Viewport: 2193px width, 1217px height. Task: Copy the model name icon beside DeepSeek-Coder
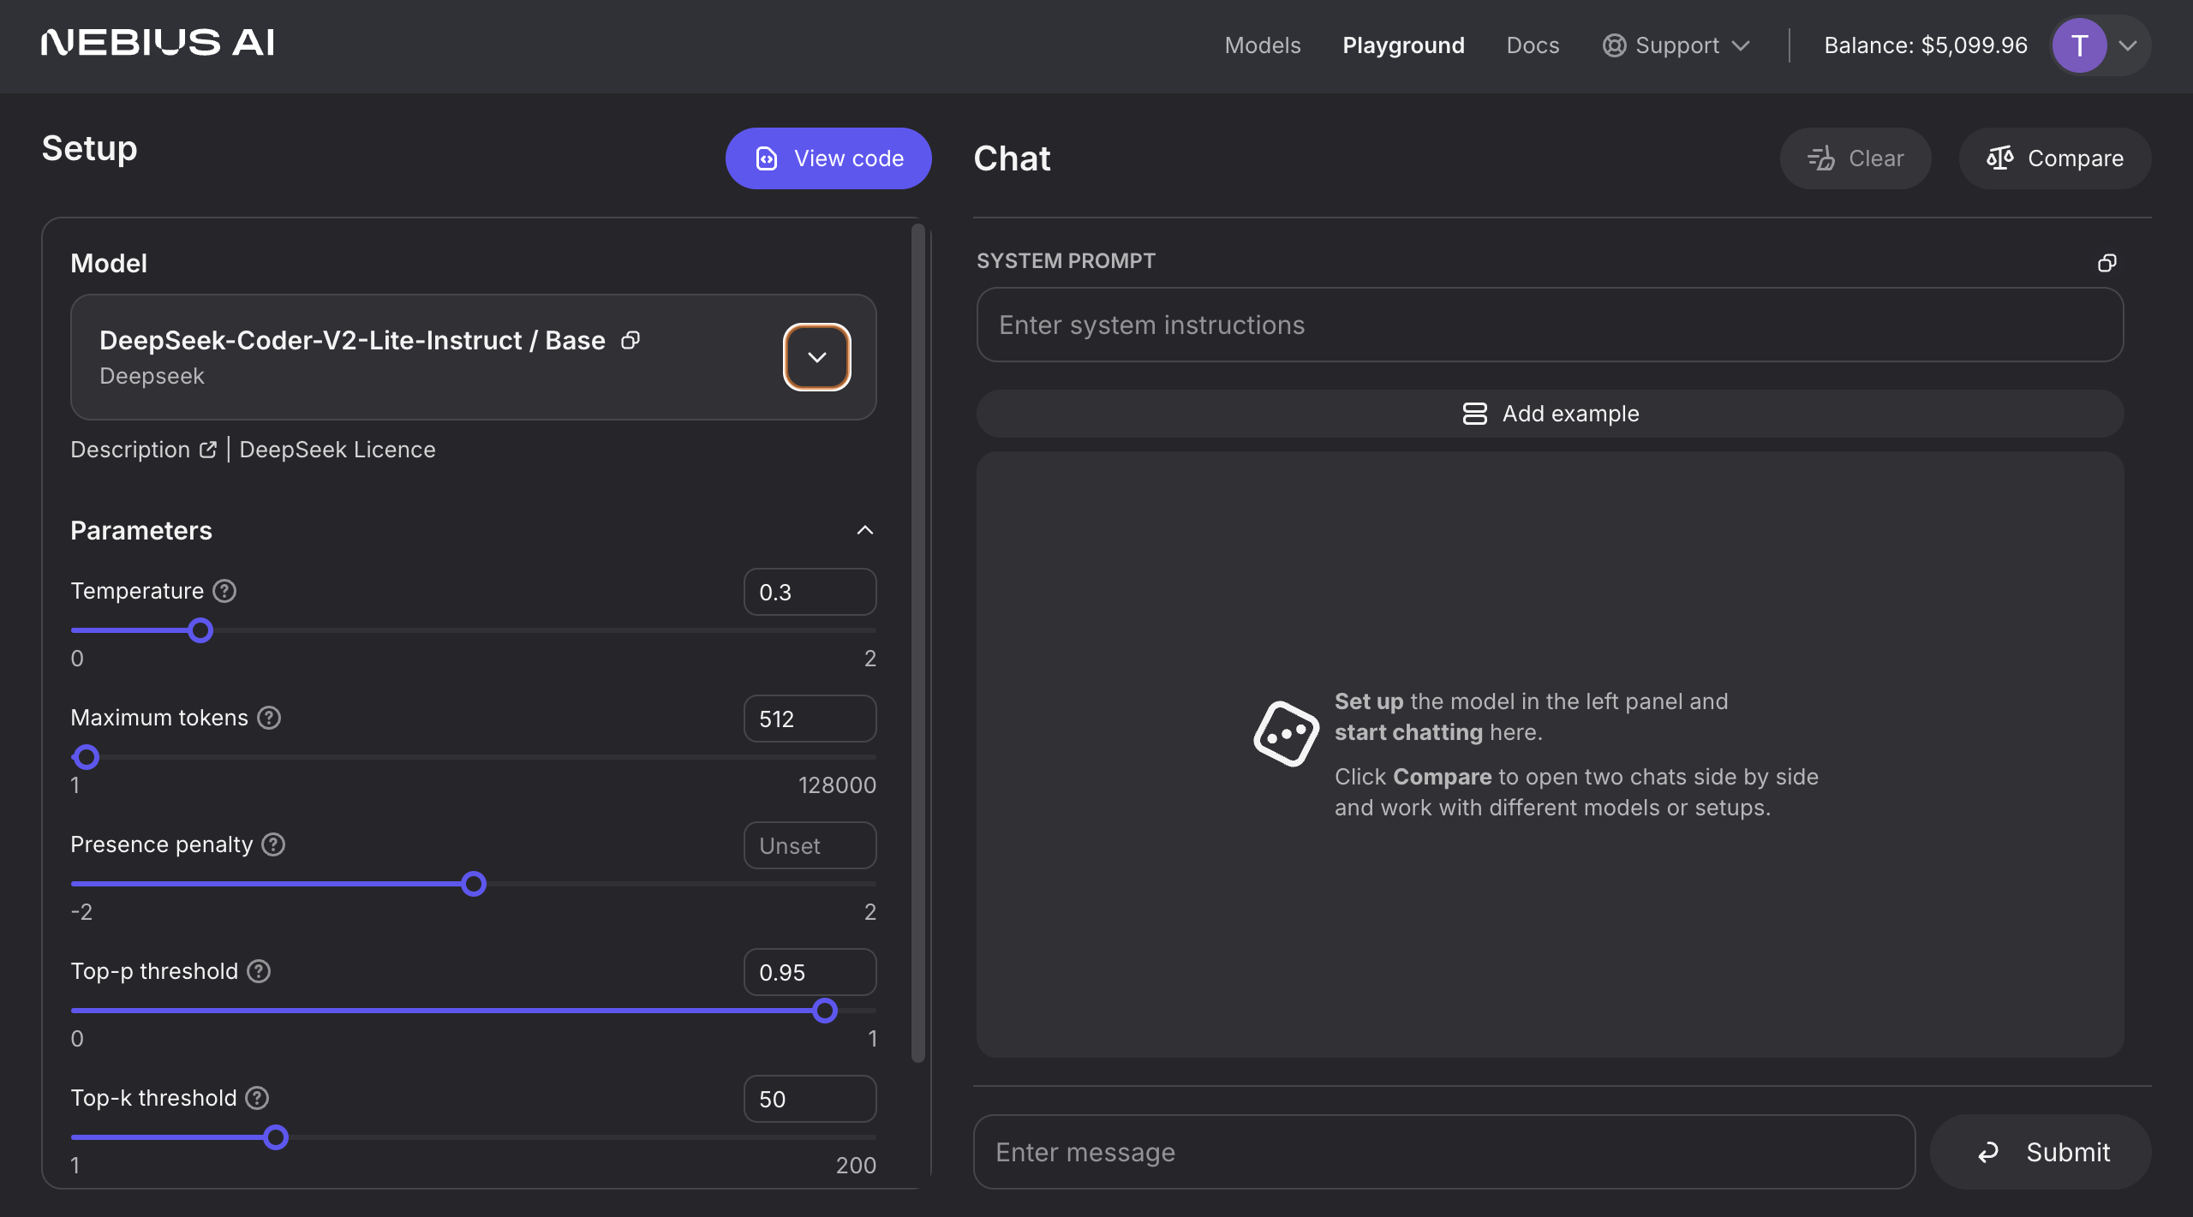click(x=630, y=340)
